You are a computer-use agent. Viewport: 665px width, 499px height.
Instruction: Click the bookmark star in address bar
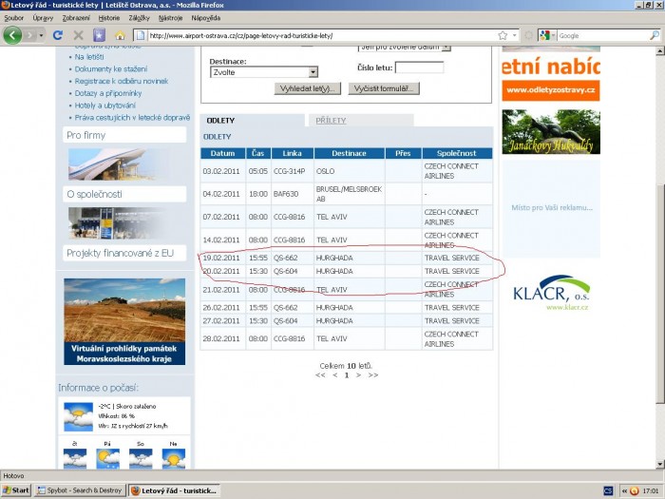502,35
